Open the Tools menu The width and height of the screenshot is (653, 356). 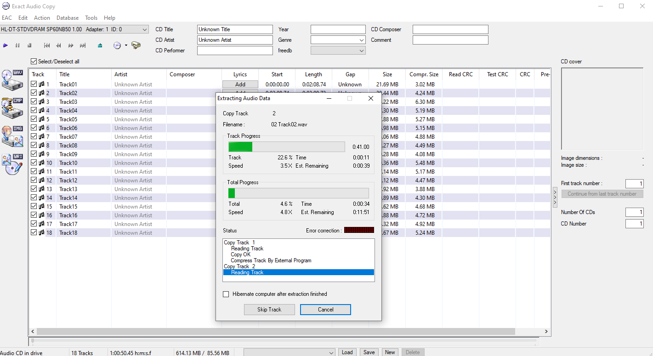click(x=91, y=18)
